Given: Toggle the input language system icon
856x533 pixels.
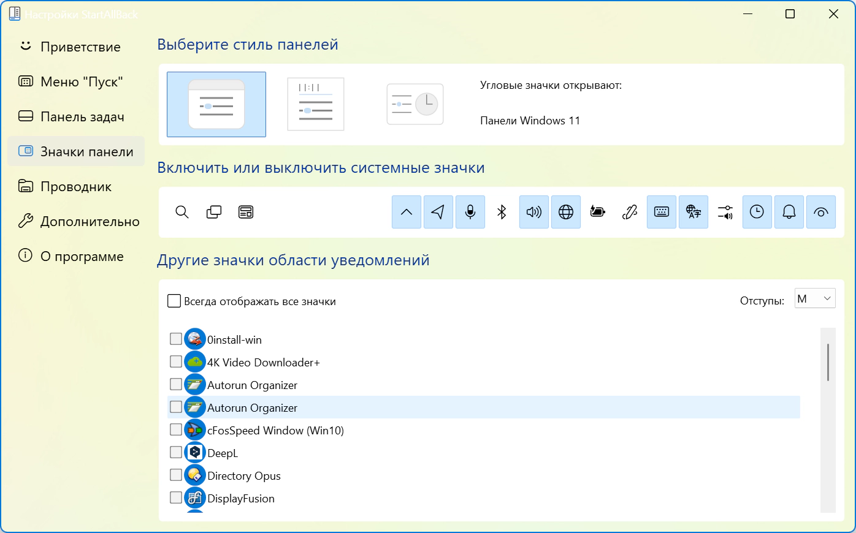Looking at the screenshot, I should (694, 212).
